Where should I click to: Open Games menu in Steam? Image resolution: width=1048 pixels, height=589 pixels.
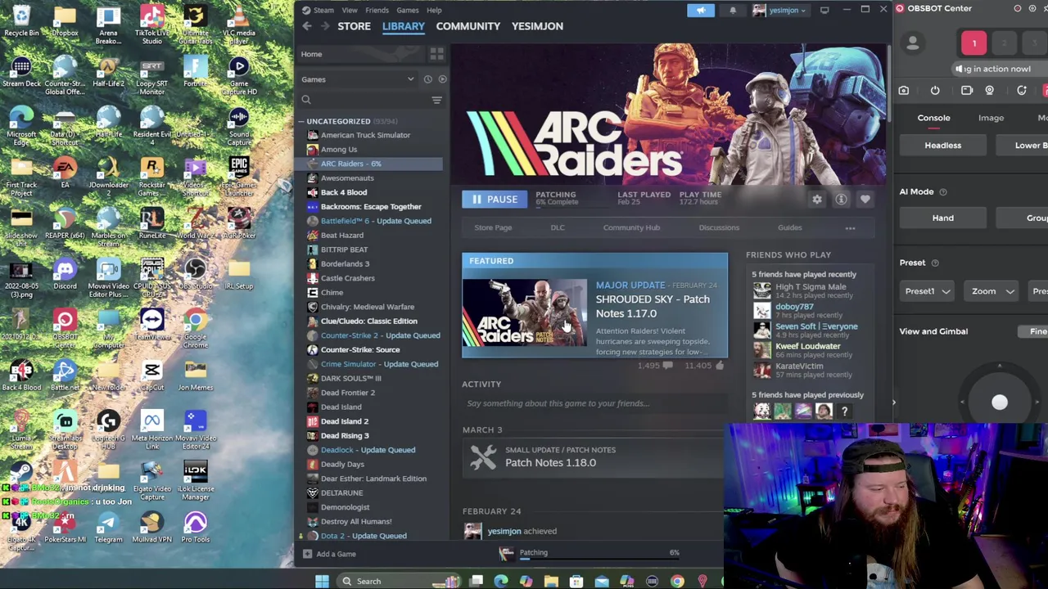pos(408,11)
